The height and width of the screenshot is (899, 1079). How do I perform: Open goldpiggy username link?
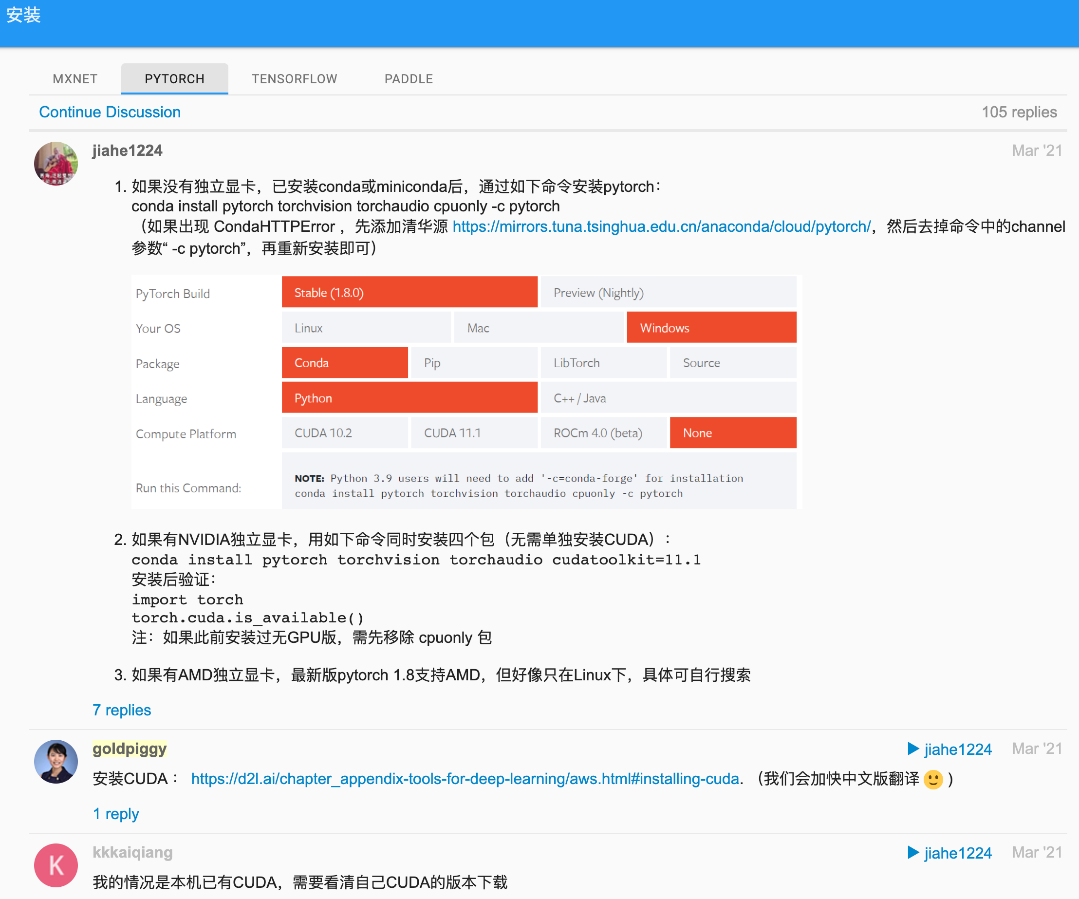click(130, 749)
